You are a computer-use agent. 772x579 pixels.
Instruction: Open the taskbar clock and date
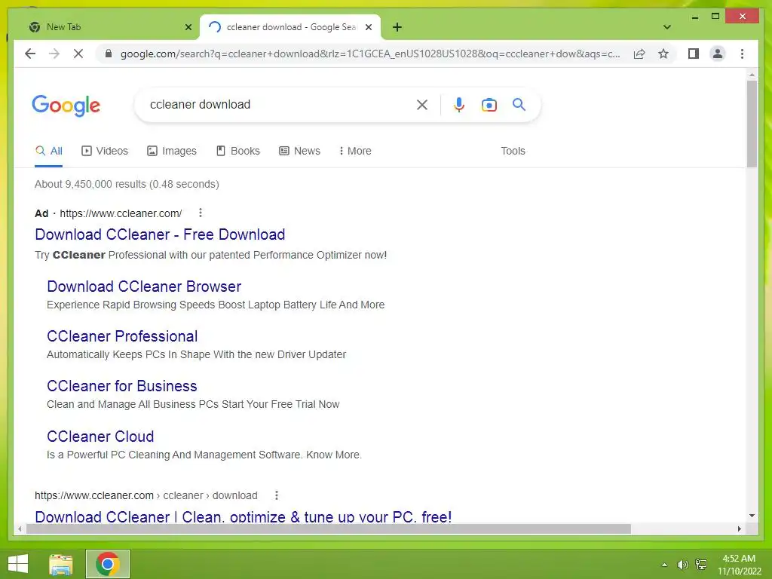pos(739,565)
